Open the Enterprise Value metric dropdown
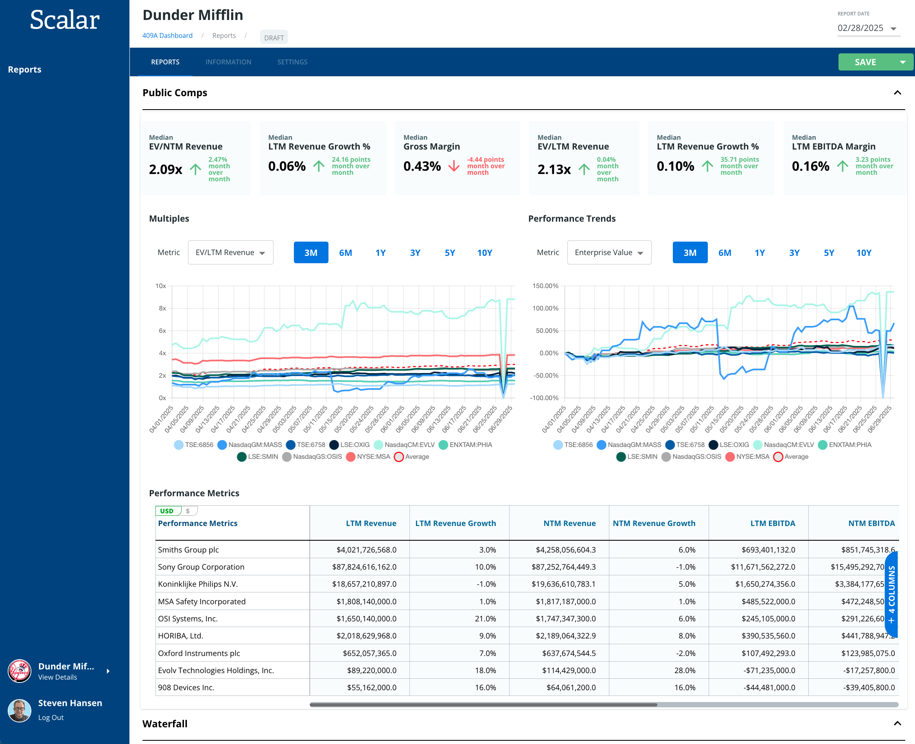The image size is (915, 744). 609,253
